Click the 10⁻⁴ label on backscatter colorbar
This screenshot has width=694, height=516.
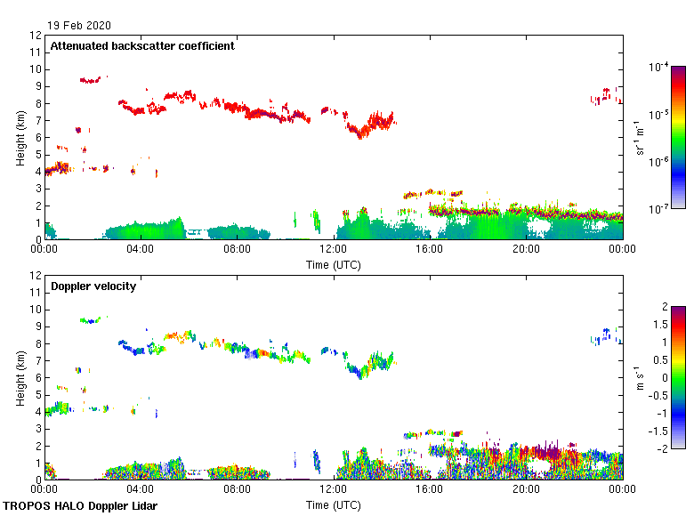(x=659, y=68)
